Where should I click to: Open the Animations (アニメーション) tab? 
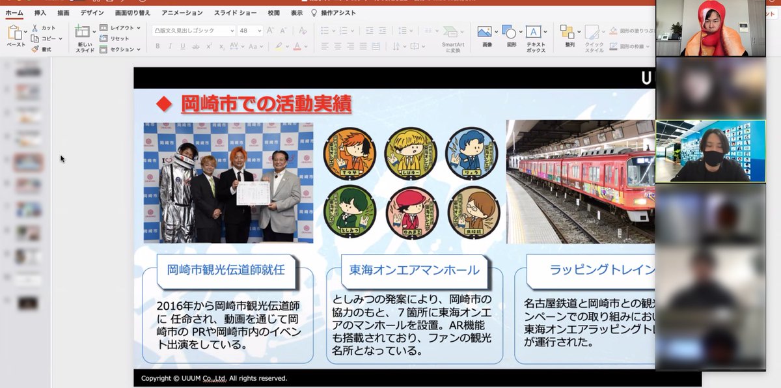coord(182,12)
